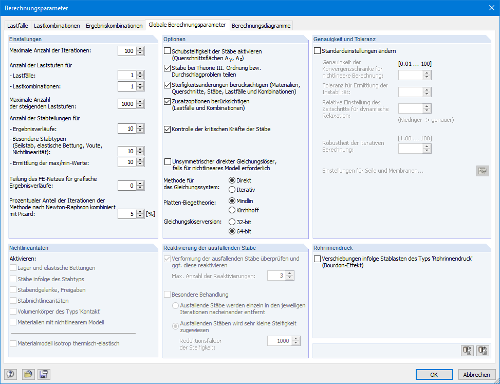Viewport: 500px width, 384px height.
Task: Enable Standardeinstellungen ändern
Action: click(318, 50)
